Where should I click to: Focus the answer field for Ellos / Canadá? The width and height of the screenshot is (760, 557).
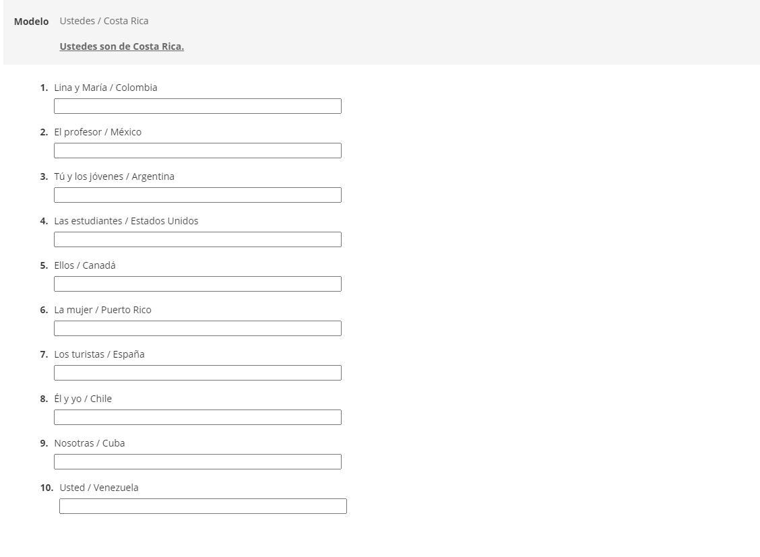click(197, 284)
